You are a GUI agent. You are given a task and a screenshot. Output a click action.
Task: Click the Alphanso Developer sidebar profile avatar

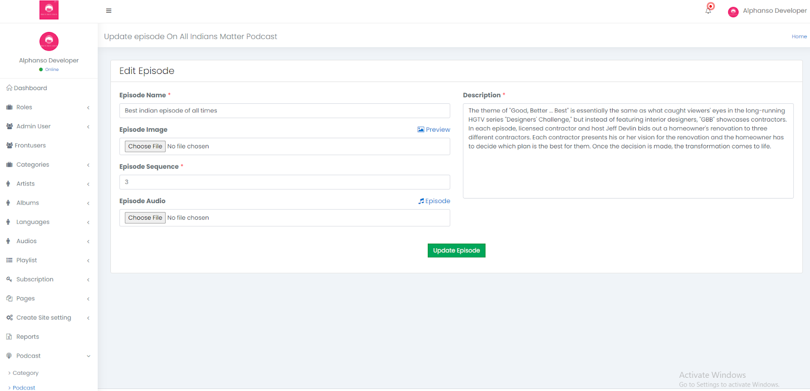(x=49, y=42)
